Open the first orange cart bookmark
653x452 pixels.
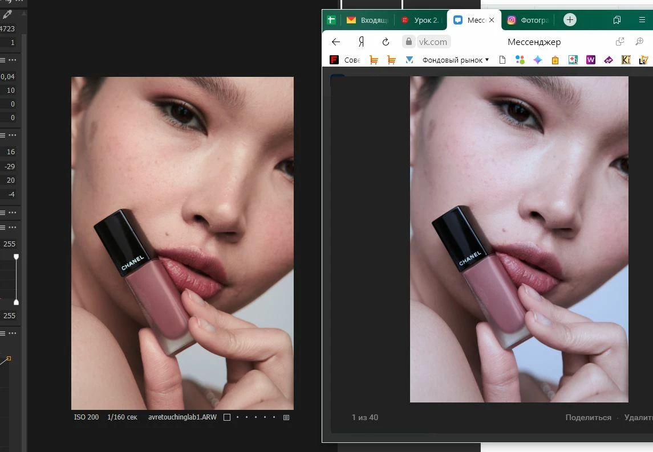[374, 60]
